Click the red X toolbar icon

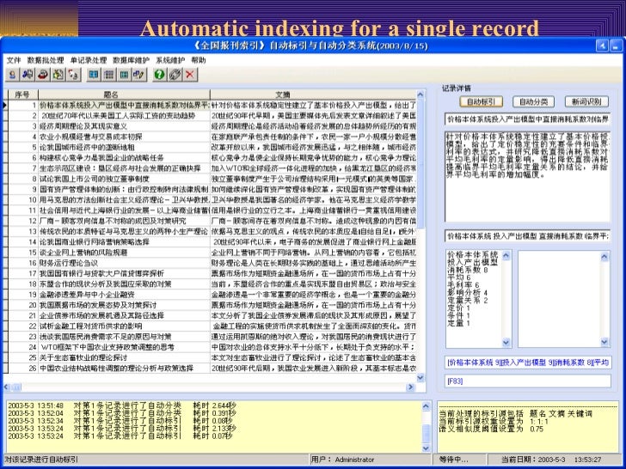(190, 75)
